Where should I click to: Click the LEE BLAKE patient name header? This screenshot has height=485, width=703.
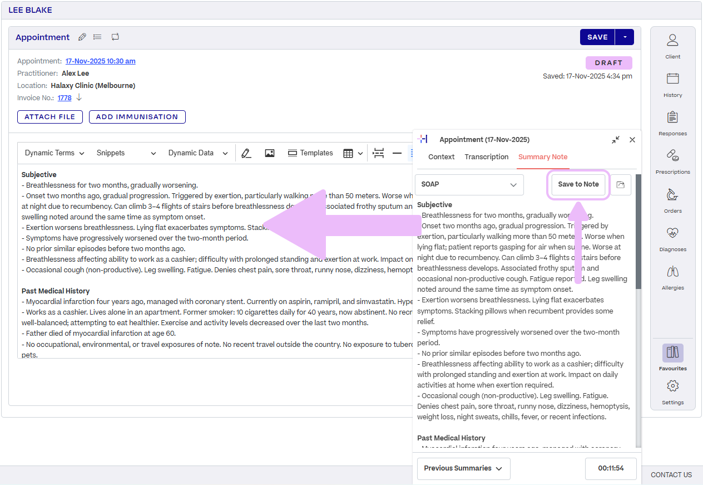(x=31, y=10)
